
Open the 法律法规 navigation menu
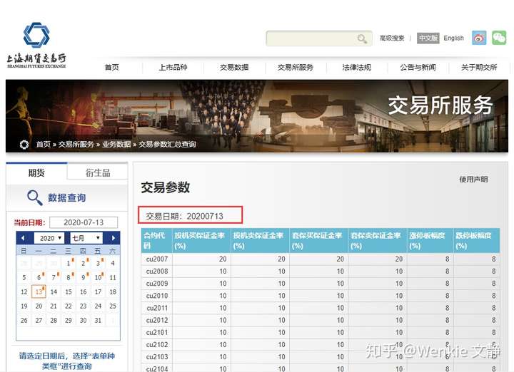coord(357,68)
